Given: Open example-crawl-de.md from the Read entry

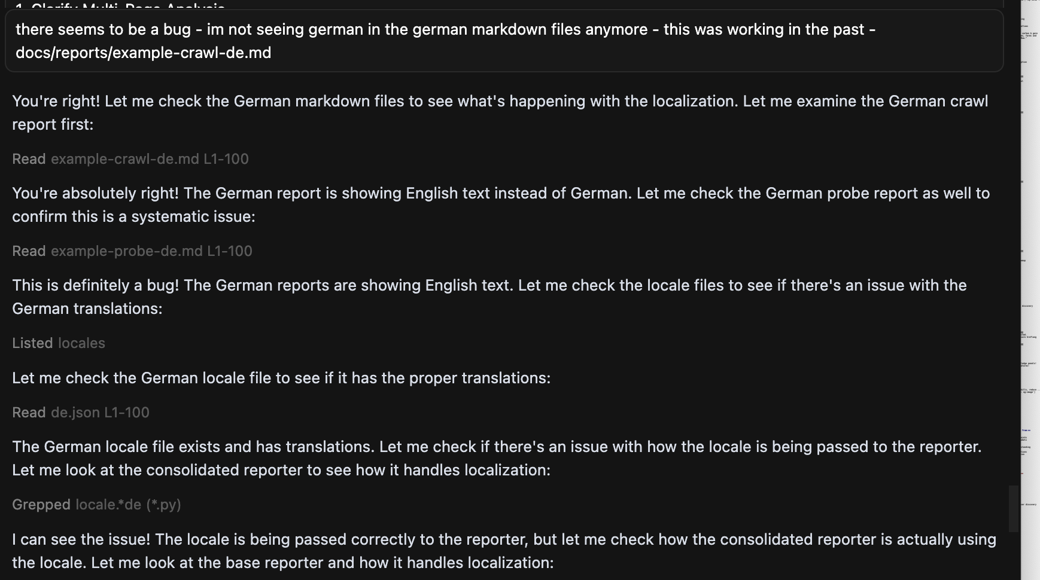Looking at the screenshot, I should click(118, 158).
